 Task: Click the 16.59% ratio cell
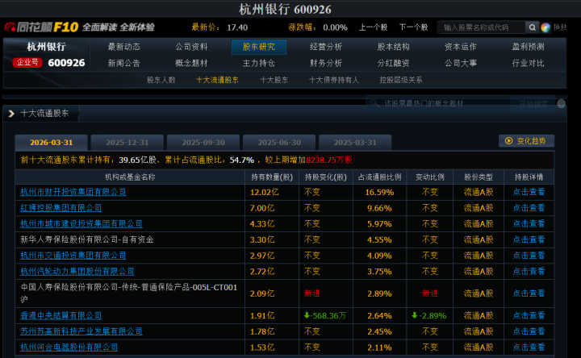[x=379, y=193]
